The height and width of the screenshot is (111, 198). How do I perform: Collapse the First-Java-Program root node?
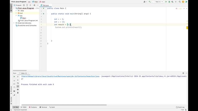point(14,8)
